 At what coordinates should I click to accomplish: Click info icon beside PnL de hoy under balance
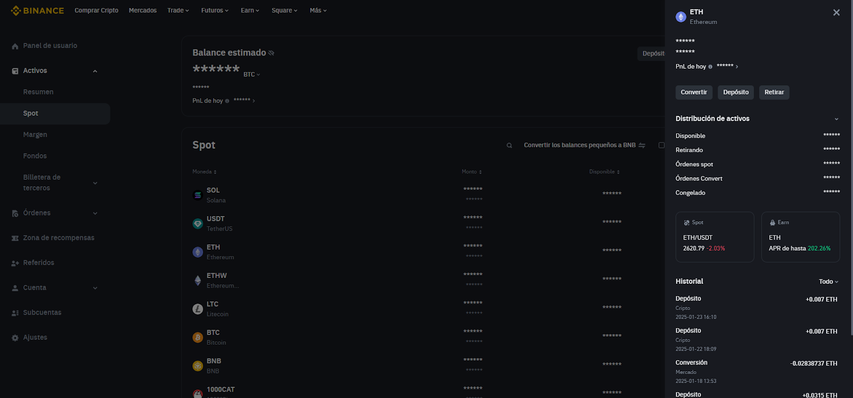point(227,101)
